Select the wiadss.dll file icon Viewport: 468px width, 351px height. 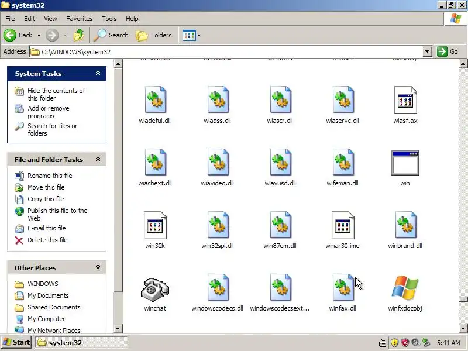click(218, 99)
